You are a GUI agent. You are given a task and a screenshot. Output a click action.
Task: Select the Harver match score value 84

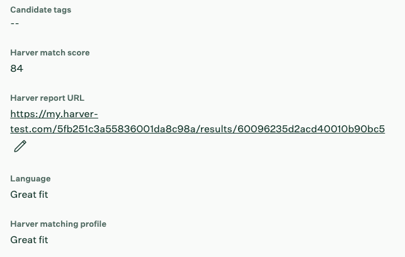coord(17,69)
